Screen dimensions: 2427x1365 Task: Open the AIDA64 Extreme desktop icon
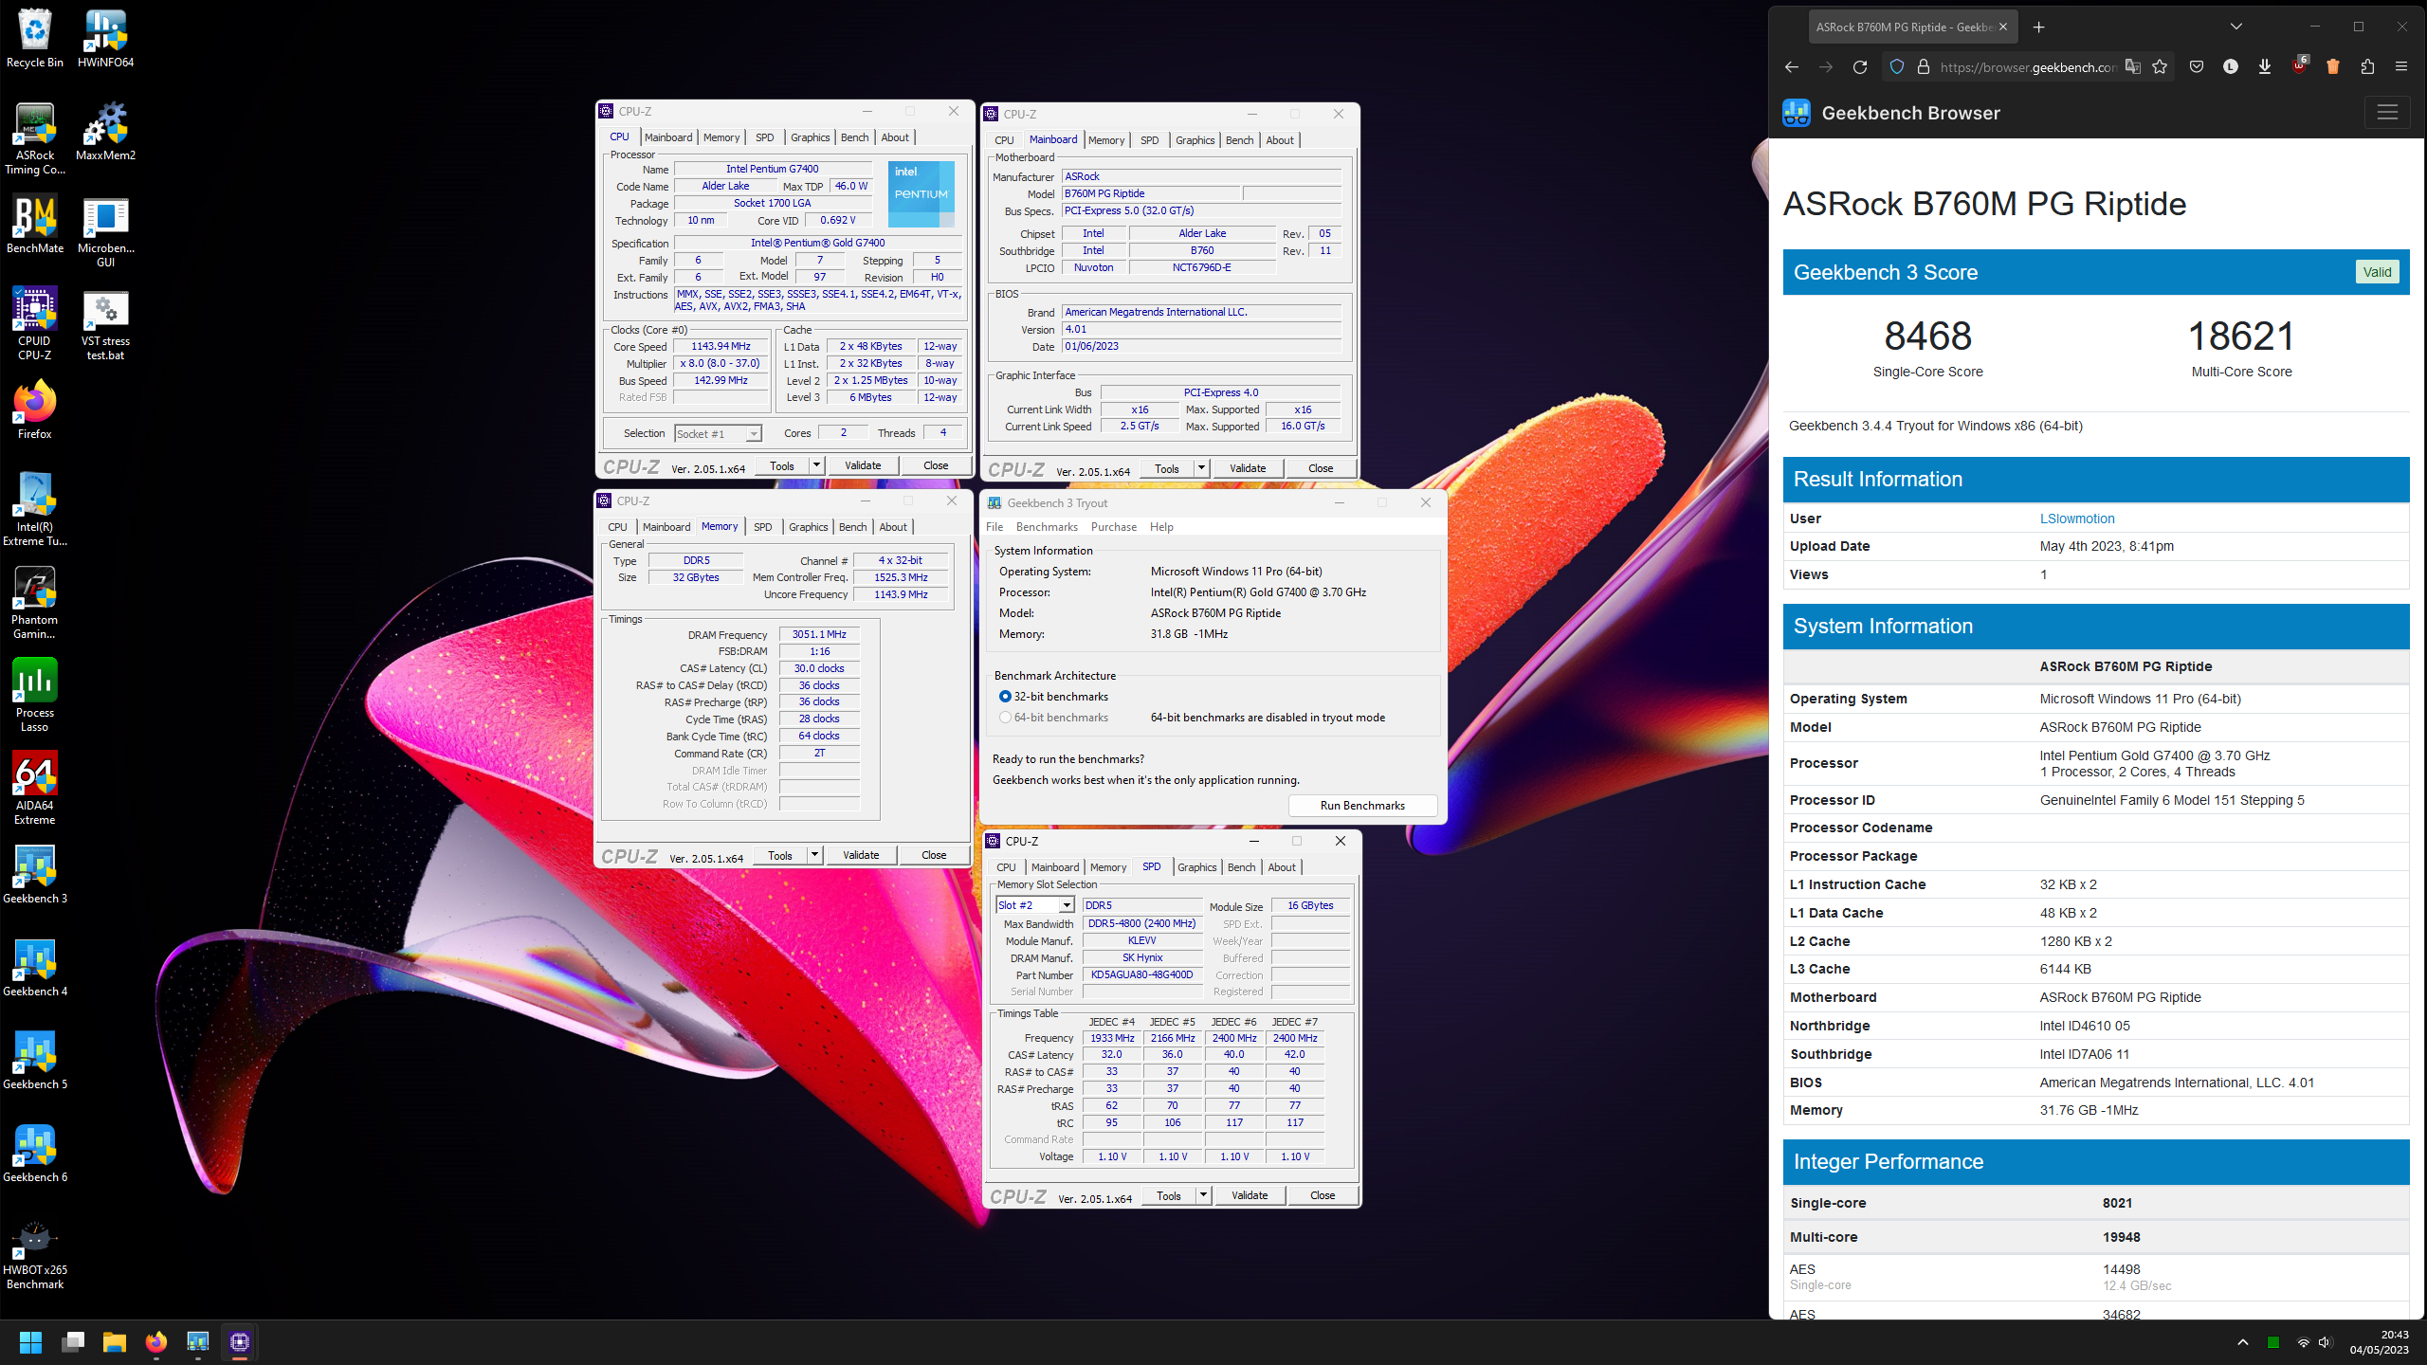(x=35, y=789)
